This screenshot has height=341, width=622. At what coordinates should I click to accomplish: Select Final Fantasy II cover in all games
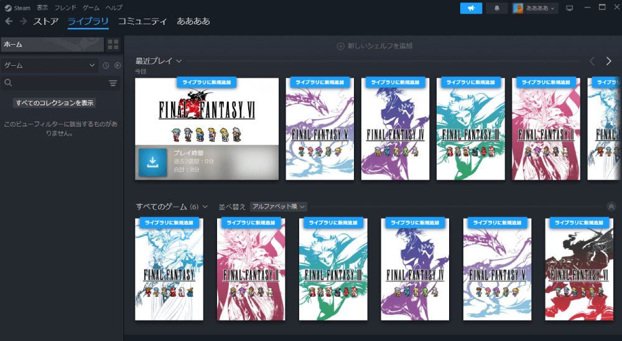[251, 270]
